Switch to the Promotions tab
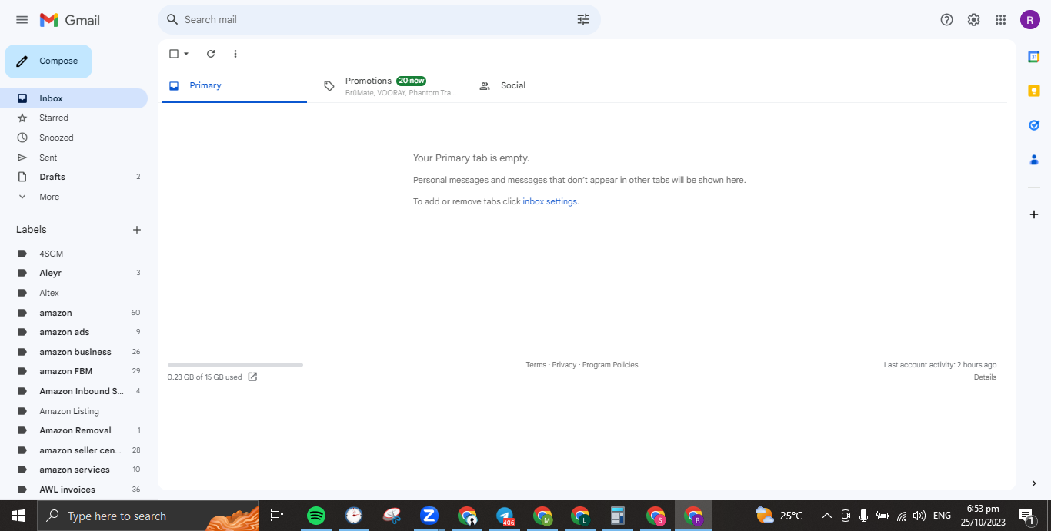Viewport: 1051px width, 531px height. tap(389, 85)
